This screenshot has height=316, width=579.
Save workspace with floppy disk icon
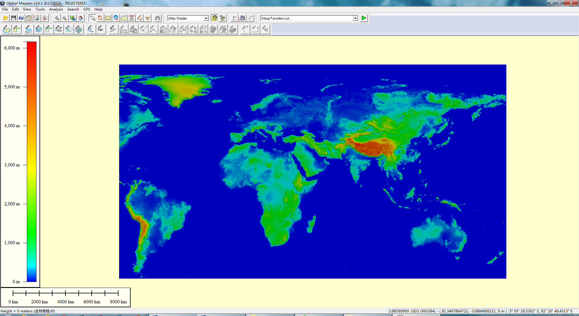tap(13, 18)
